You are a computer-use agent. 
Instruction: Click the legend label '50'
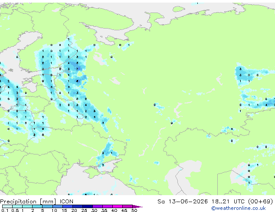(x=134, y=210)
